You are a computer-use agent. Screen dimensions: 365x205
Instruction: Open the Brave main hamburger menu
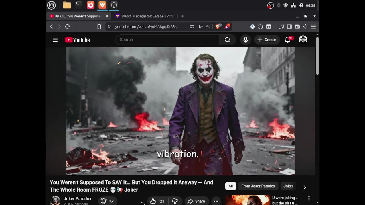(x=313, y=27)
